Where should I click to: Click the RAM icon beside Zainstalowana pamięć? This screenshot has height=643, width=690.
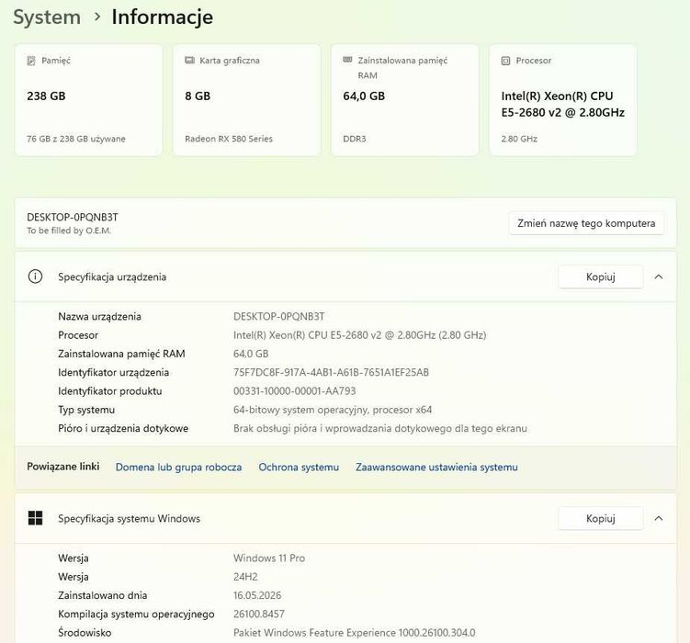tap(347, 60)
